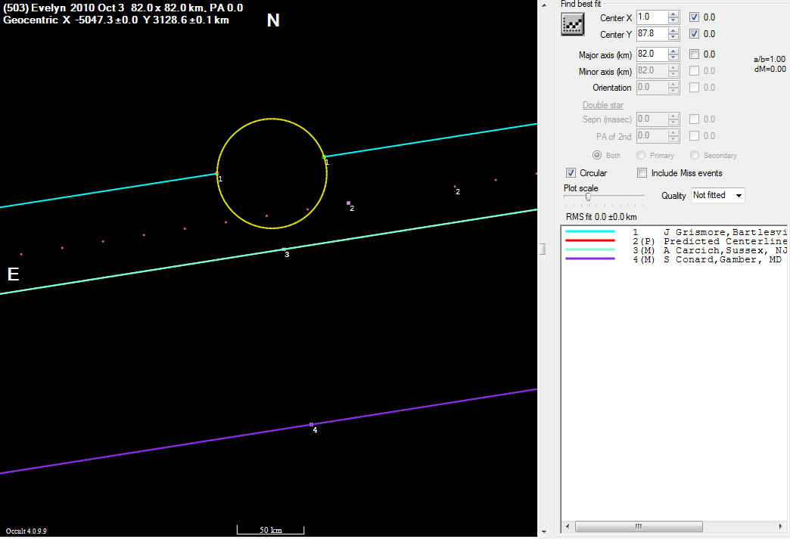Enable the Major axis fit checkbox

(x=694, y=54)
